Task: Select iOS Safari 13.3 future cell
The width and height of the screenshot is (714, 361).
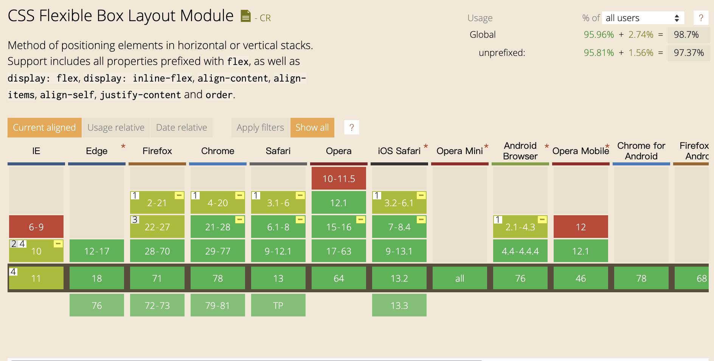Action: tap(399, 305)
